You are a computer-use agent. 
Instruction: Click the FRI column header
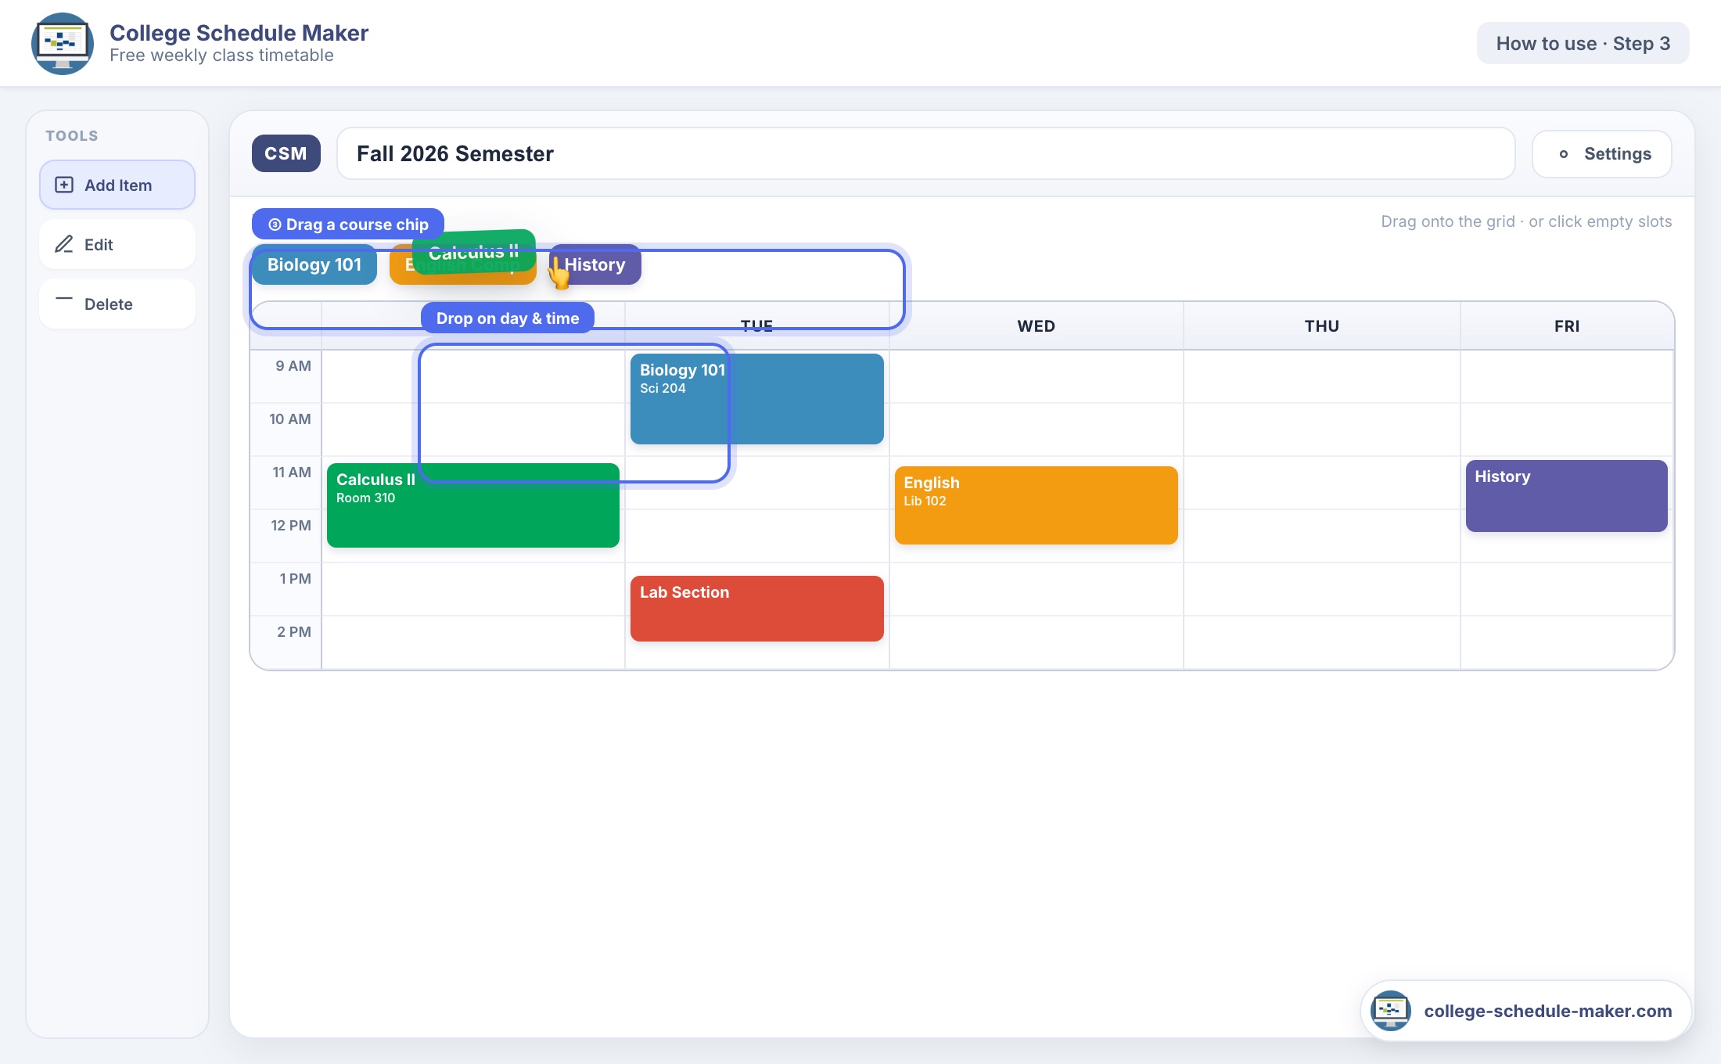[x=1566, y=326]
